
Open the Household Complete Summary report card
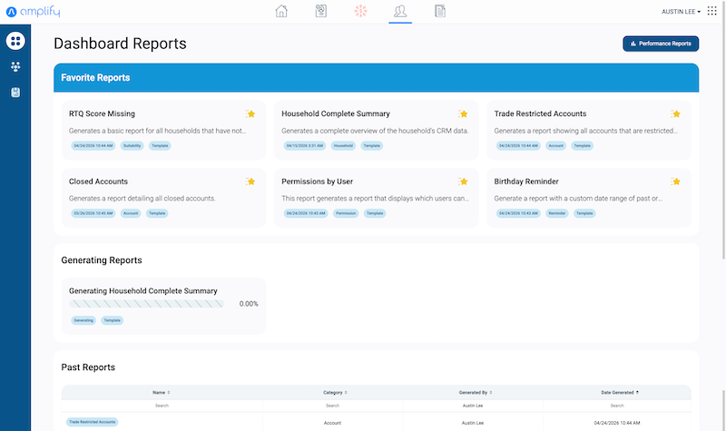point(376,130)
